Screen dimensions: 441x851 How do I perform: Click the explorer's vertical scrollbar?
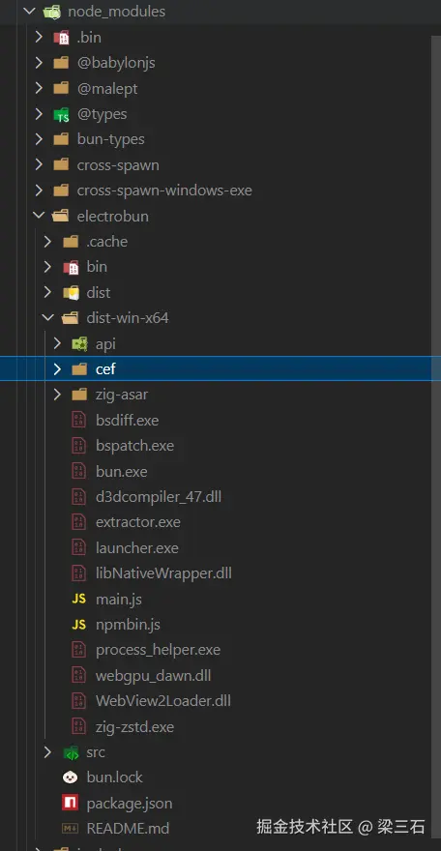coord(436,434)
